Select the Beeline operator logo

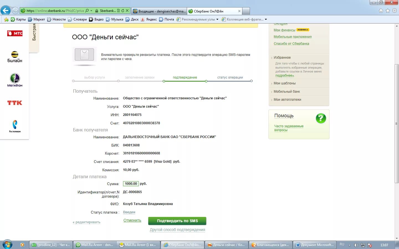tap(15, 57)
